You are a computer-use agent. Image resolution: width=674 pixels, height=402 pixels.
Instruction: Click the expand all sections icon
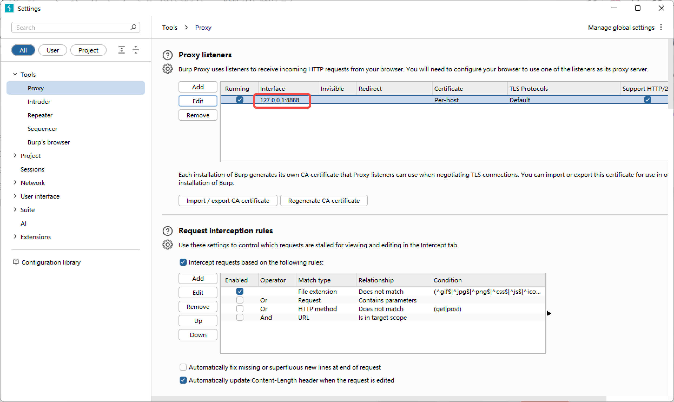pos(122,50)
